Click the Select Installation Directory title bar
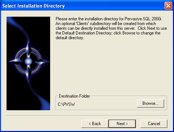This screenshot has width=174, height=132. [x=82, y=6]
